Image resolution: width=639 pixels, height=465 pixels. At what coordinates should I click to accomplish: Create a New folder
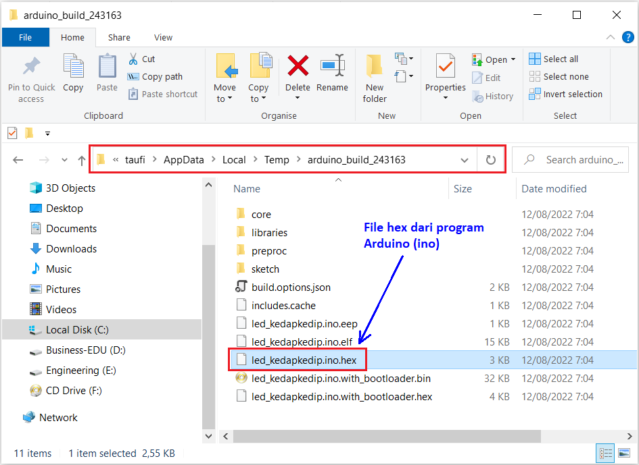click(375, 78)
